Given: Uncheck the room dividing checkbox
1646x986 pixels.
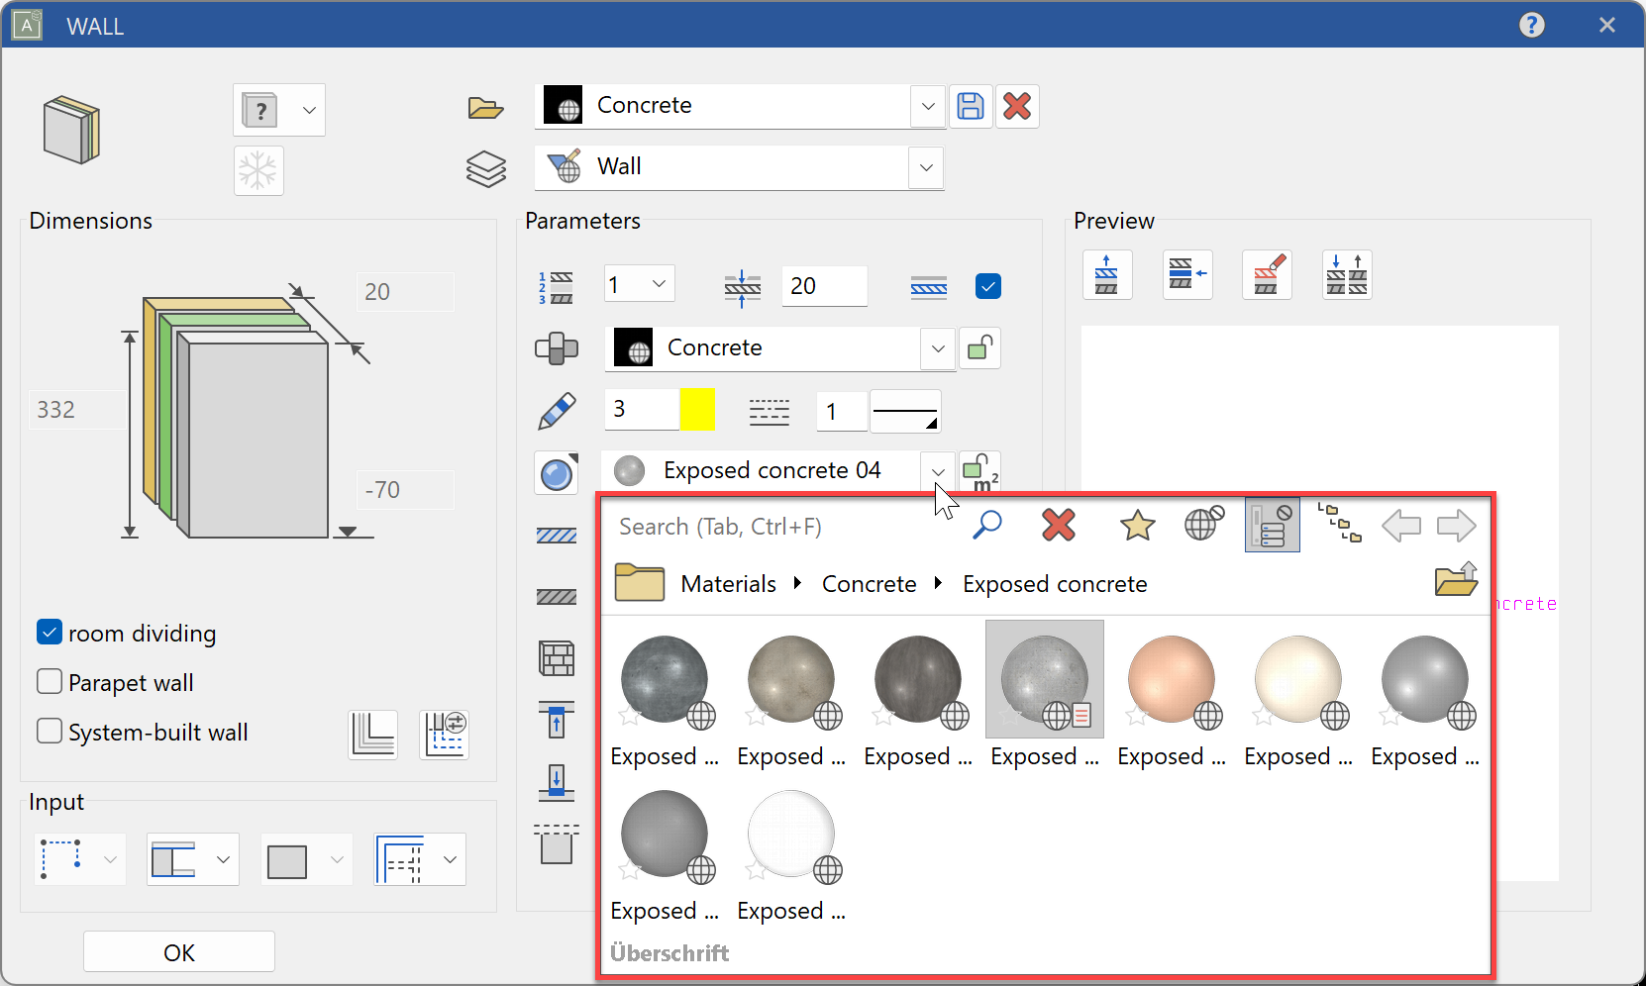Looking at the screenshot, I should (x=50, y=633).
